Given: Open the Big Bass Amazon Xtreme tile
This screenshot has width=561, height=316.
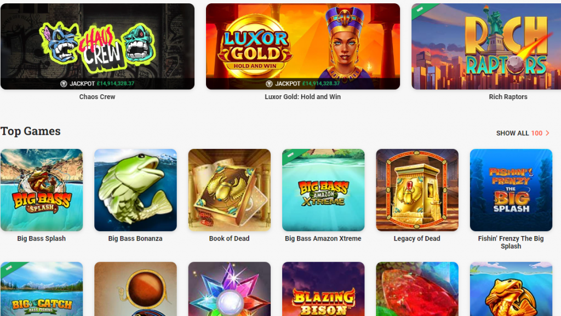Looking at the screenshot, I should 323,190.
